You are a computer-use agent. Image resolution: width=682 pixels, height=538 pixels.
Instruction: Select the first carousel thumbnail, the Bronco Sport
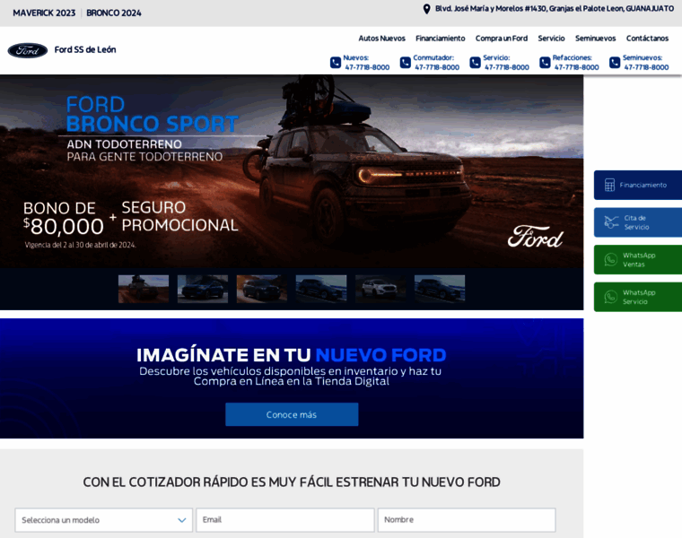(144, 289)
